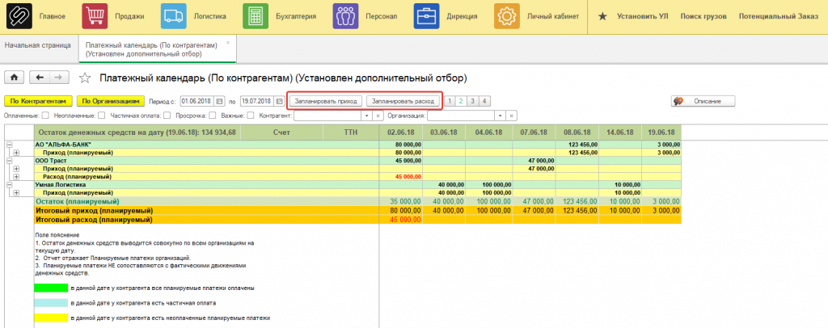This screenshot has height=328, width=828.
Task: Select page button 4
Action: 484,101
